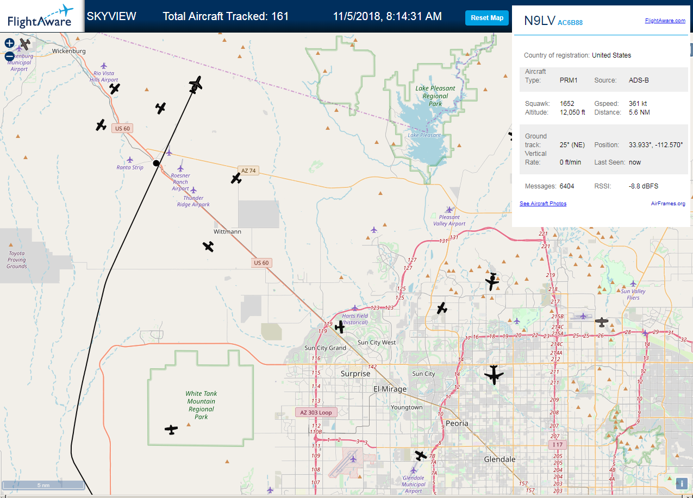Select the aircraft right of the US 60 shield near Wickenburg

[160, 108]
